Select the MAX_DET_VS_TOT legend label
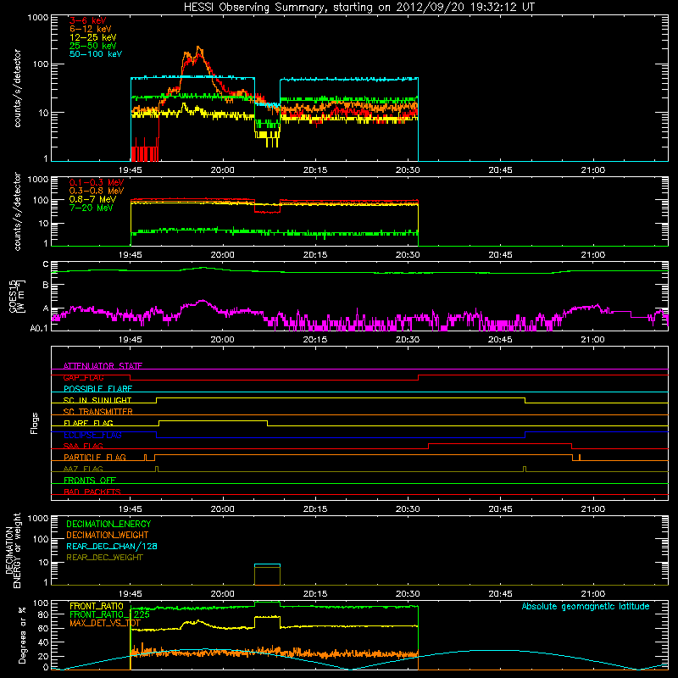Image resolution: width=678 pixels, height=678 pixels. point(105,623)
